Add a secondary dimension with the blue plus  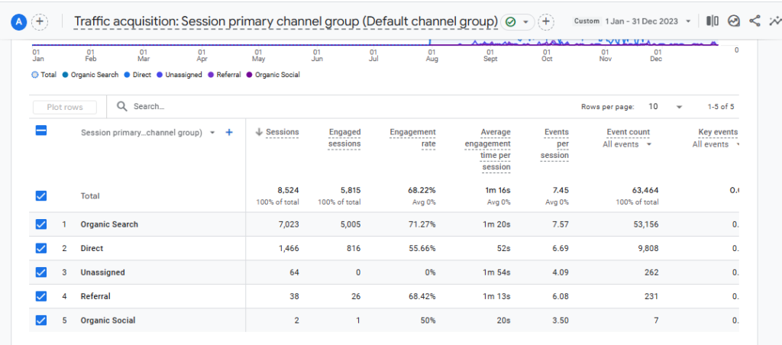[229, 133]
